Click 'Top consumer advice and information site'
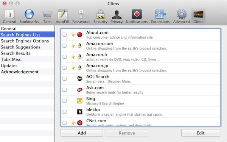 click(x=120, y=37)
